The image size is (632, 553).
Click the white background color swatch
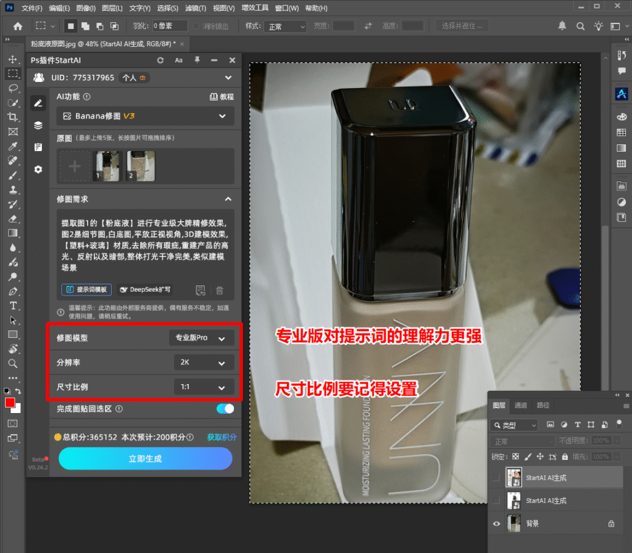click(17, 409)
